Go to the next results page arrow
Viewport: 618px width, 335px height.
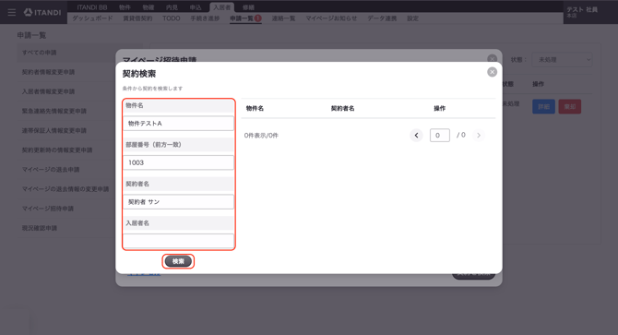coord(479,135)
